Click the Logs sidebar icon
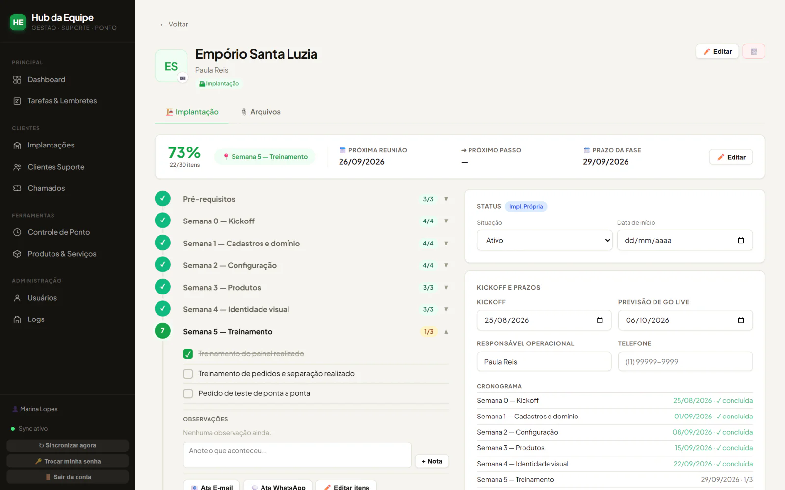The width and height of the screenshot is (785, 490). click(x=17, y=319)
